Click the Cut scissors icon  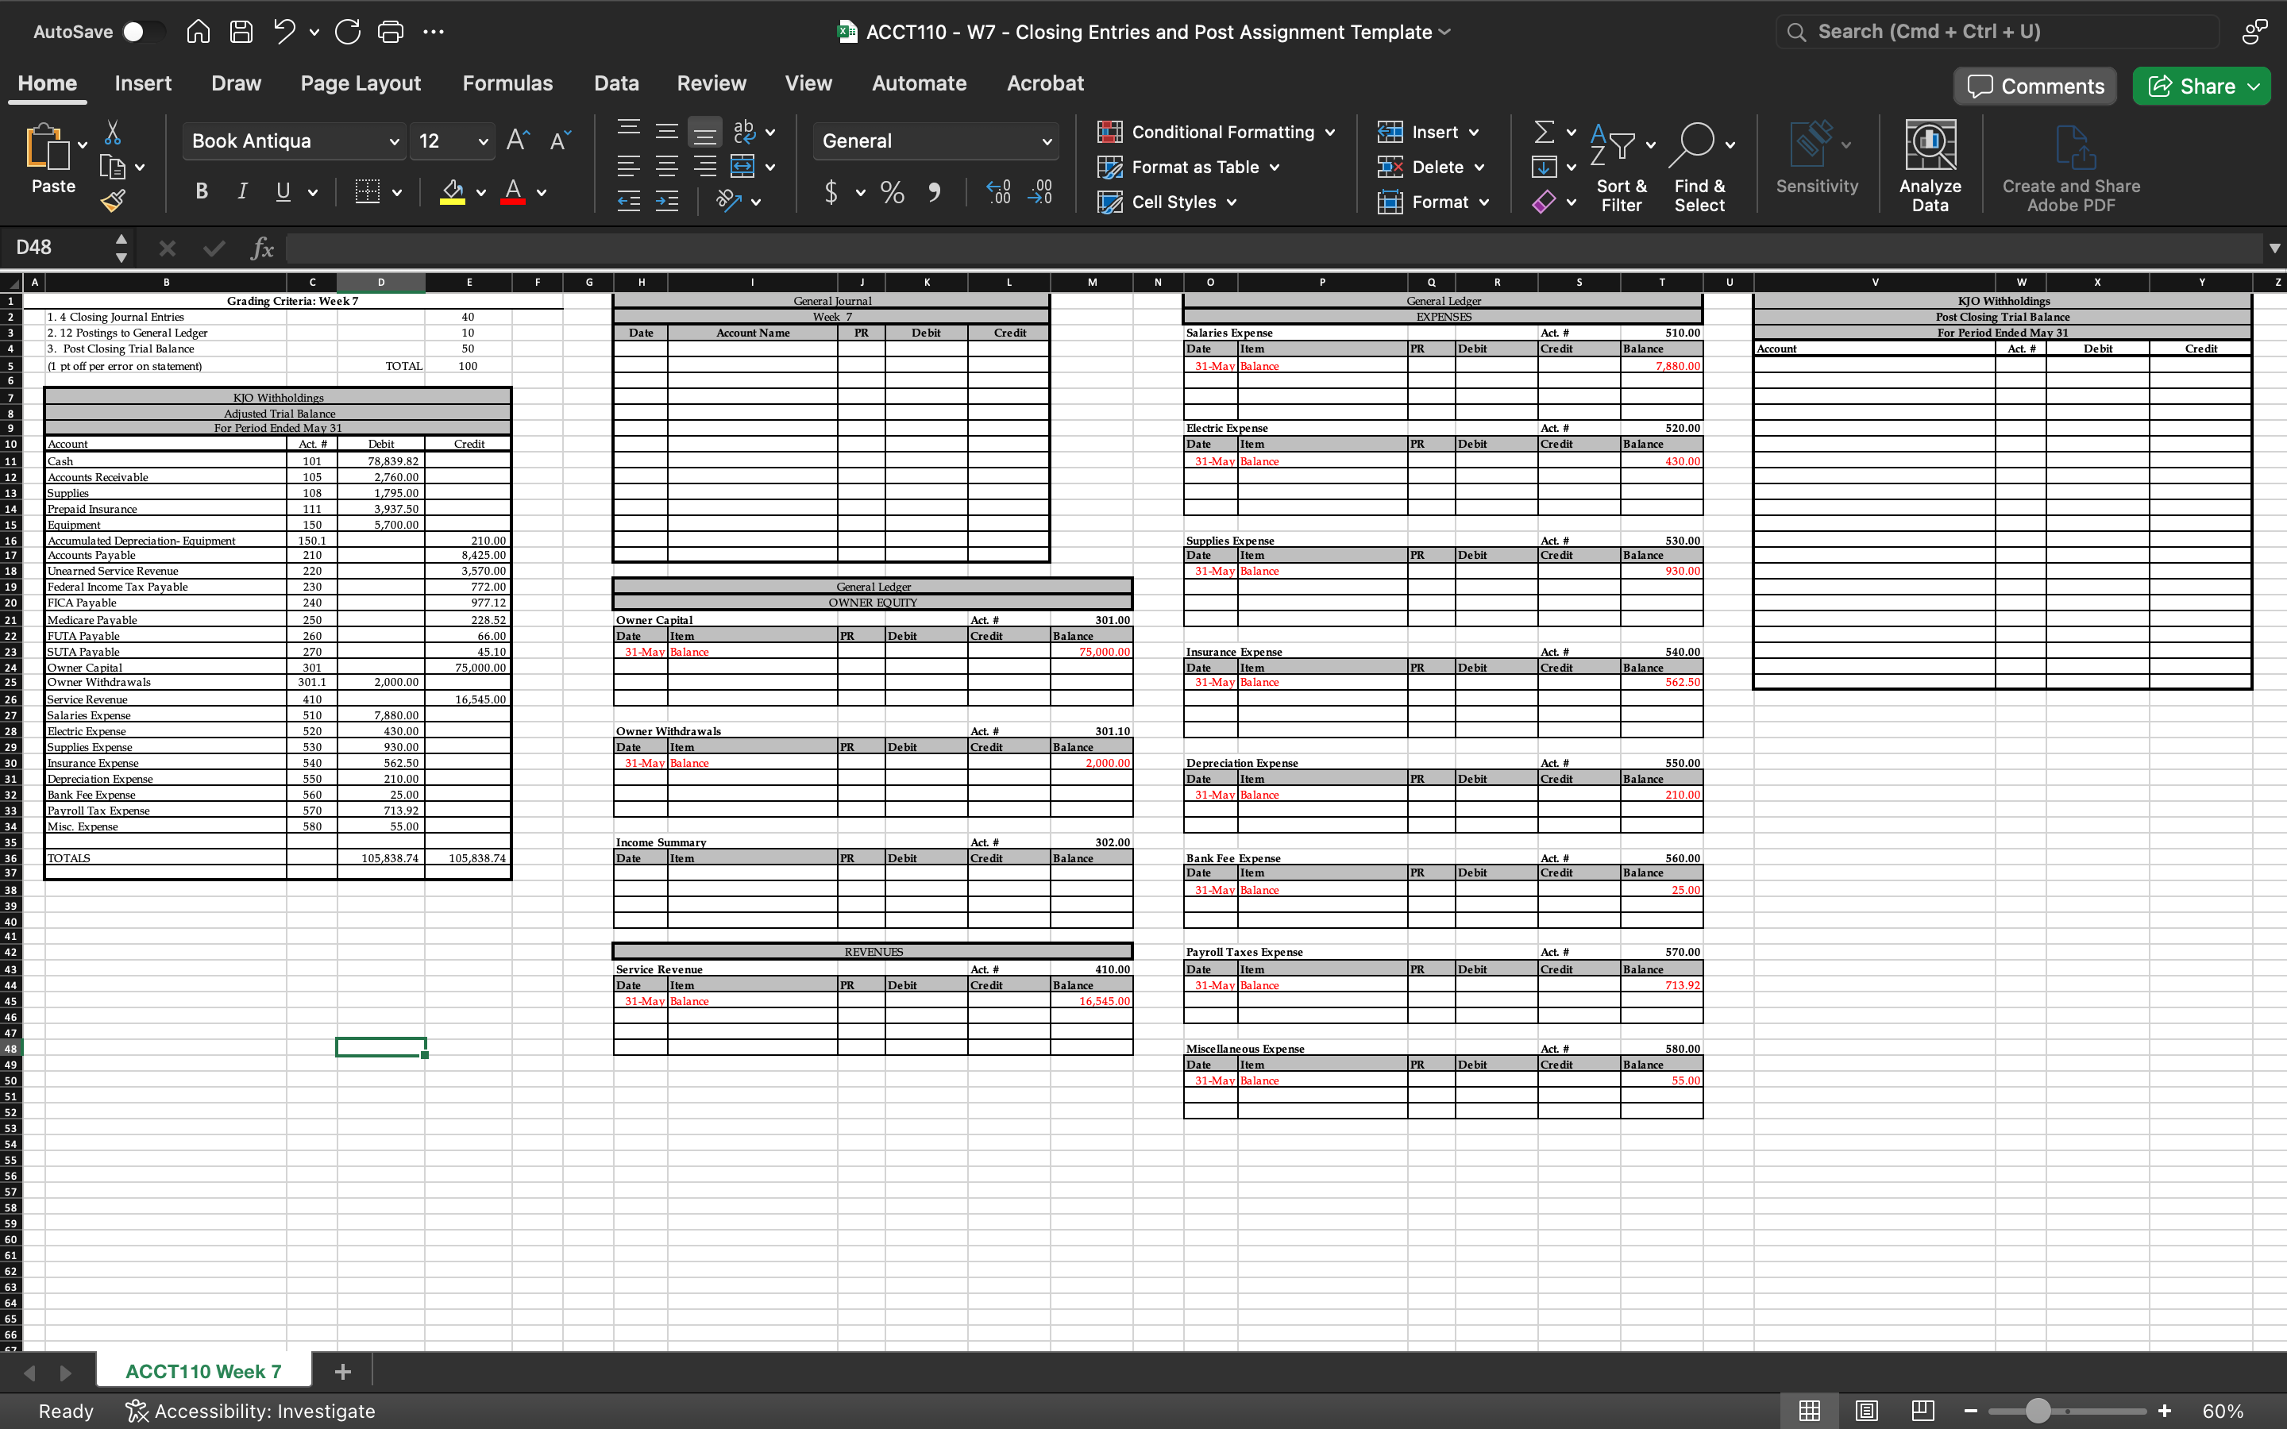[x=113, y=133]
